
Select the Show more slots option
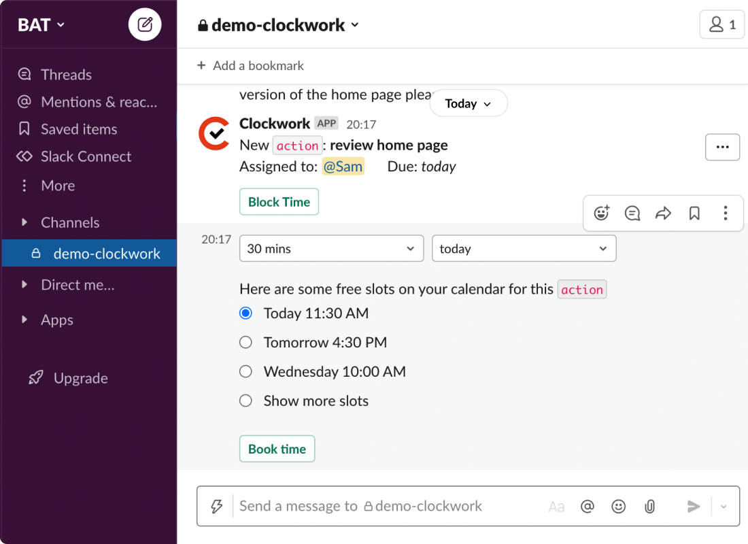pos(245,401)
